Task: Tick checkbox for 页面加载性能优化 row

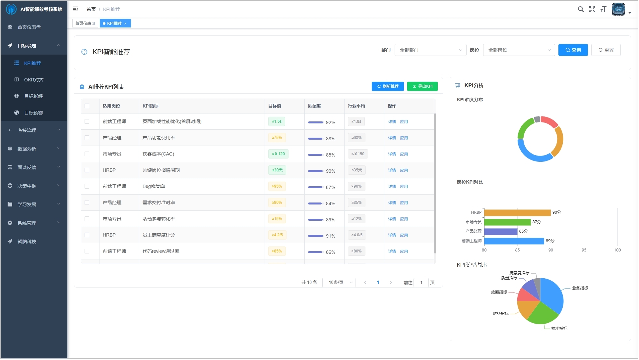Action: (x=87, y=121)
